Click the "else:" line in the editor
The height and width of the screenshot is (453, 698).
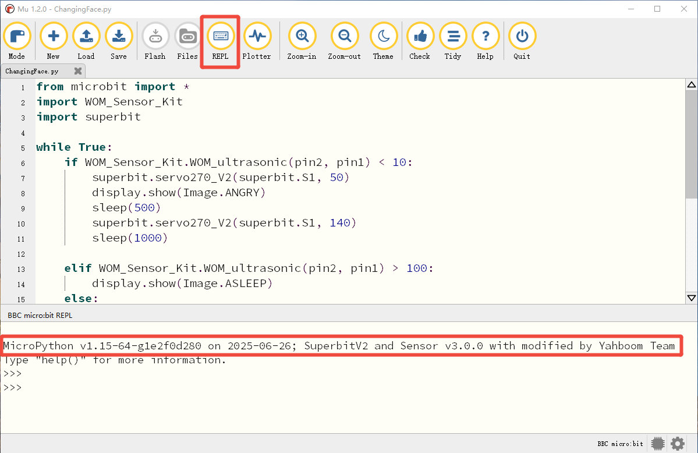tap(81, 298)
